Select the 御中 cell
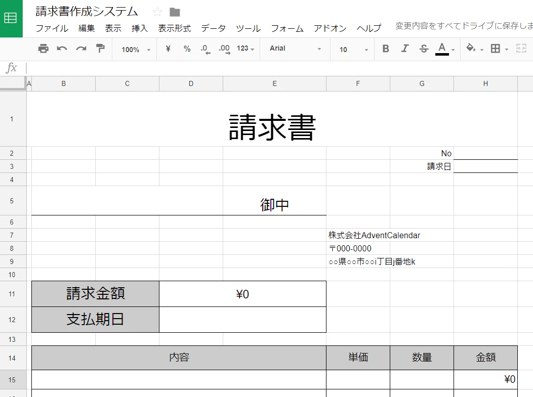 click(275, 201)
